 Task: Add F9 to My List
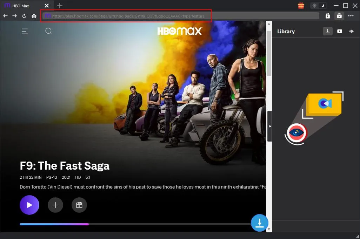click(x=55, y=205)
